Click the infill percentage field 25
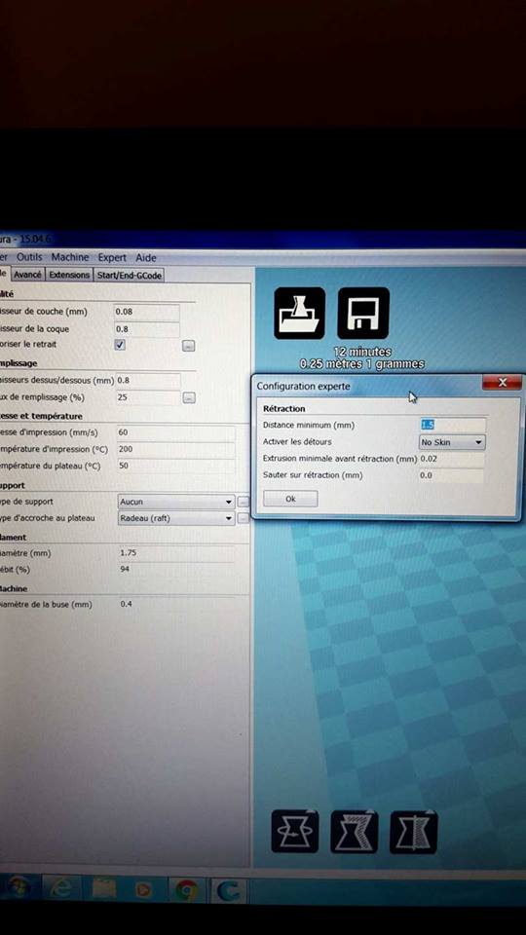 coord(148,397)
